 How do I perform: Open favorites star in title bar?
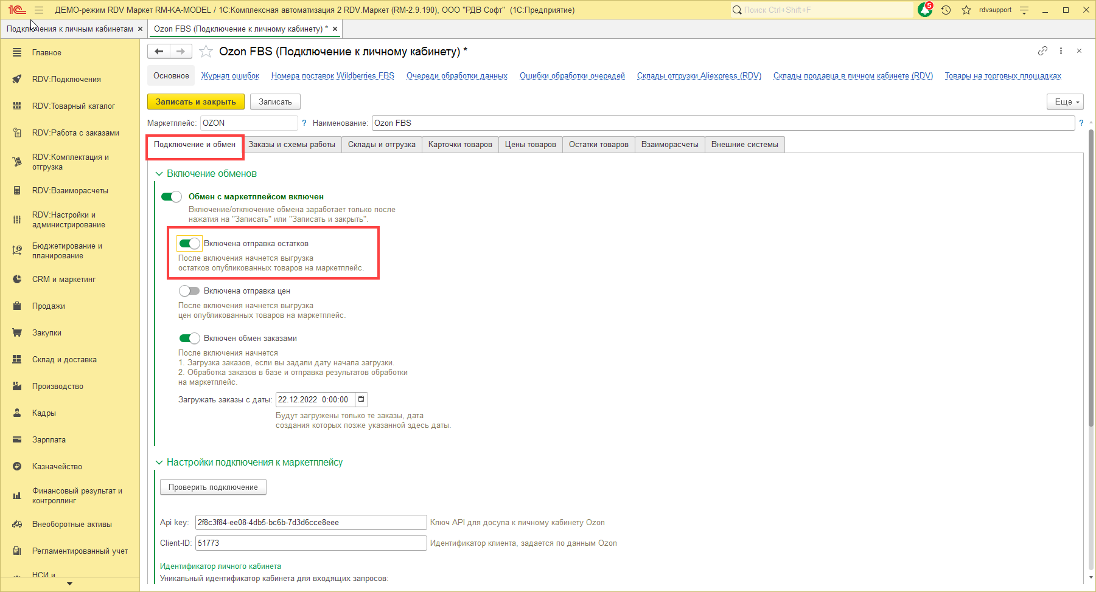pyautogui.click(x=966, y=10)
